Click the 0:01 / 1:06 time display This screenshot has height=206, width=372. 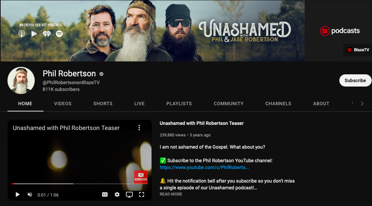(x=48, y=195)
